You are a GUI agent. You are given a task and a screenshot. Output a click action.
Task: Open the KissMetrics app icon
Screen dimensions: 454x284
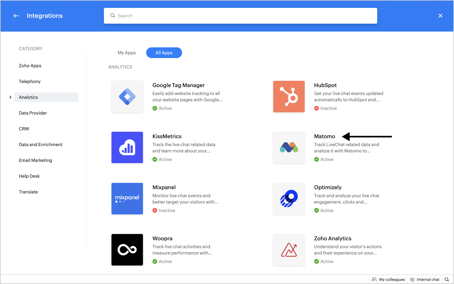[127, 147]
